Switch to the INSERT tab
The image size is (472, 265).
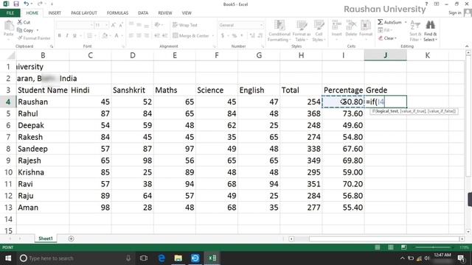(x=55, y=13)
